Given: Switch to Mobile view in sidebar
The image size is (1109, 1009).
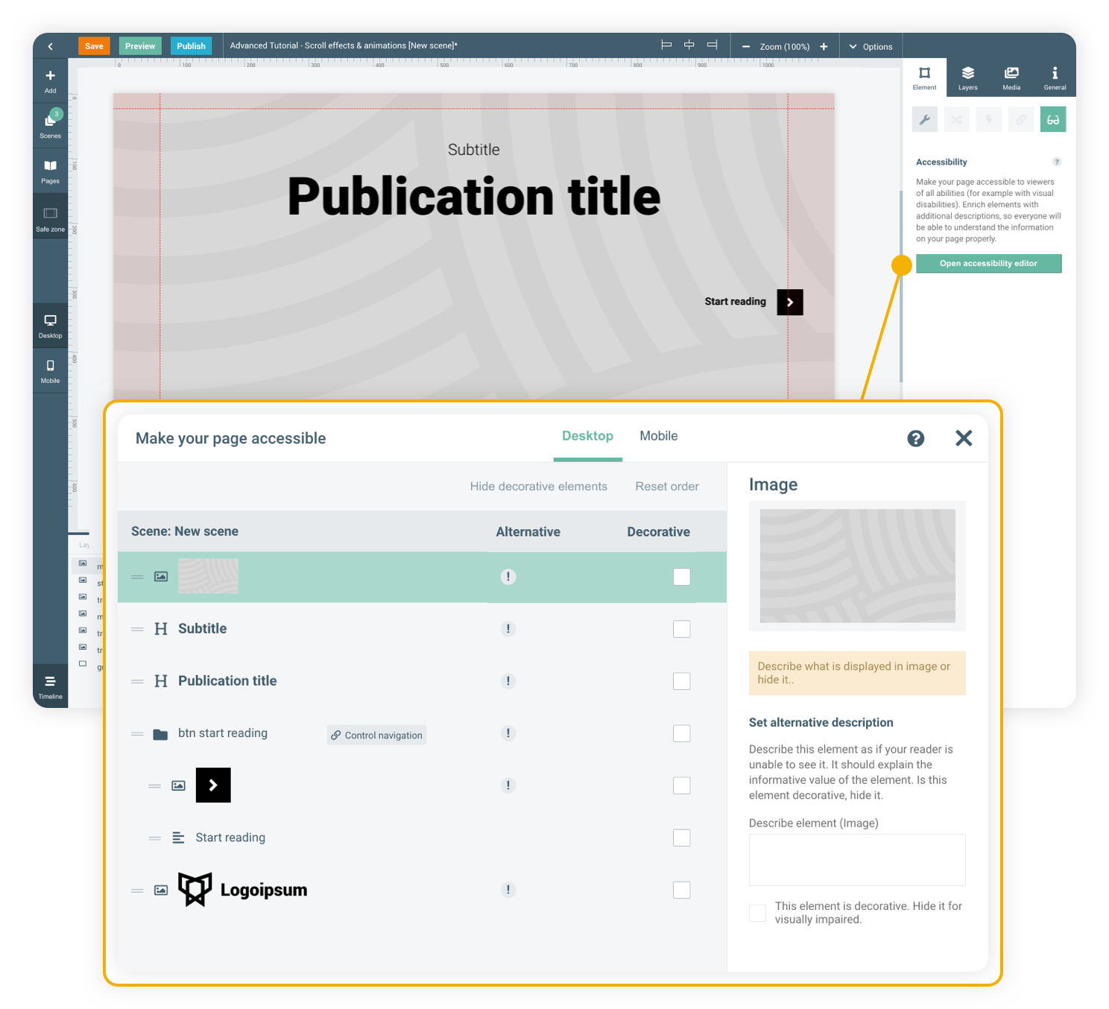Looking at the screenshot, I should click(x=50, y=370).
